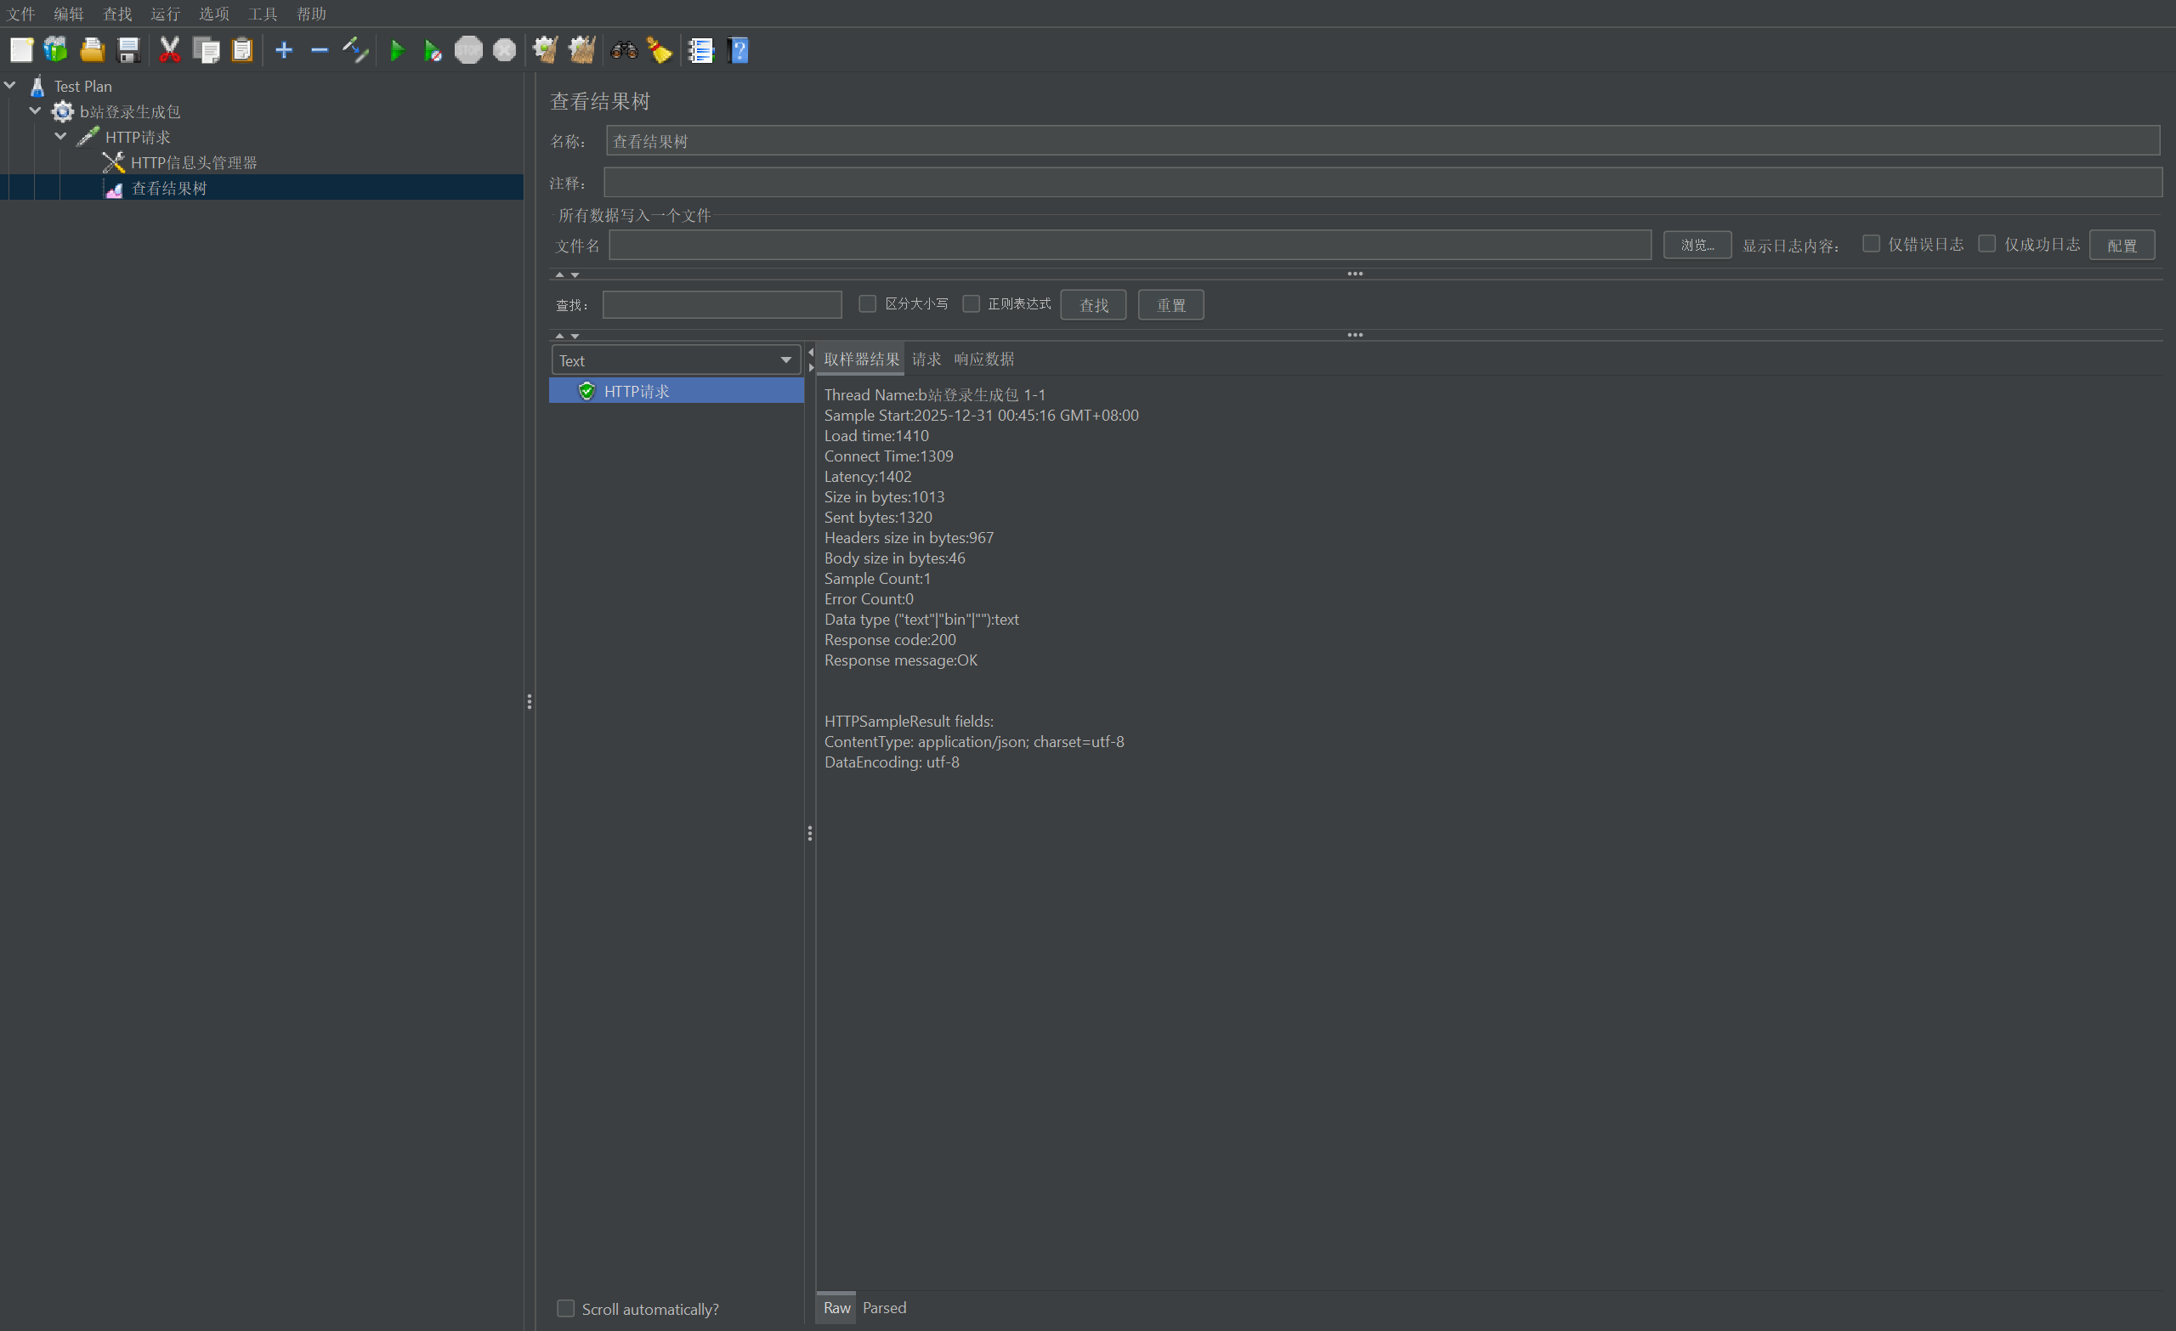Open the Text renderer dropdown
Image resolution: width=2176 pixels, height=1331 pixels.
click(676, 360)
